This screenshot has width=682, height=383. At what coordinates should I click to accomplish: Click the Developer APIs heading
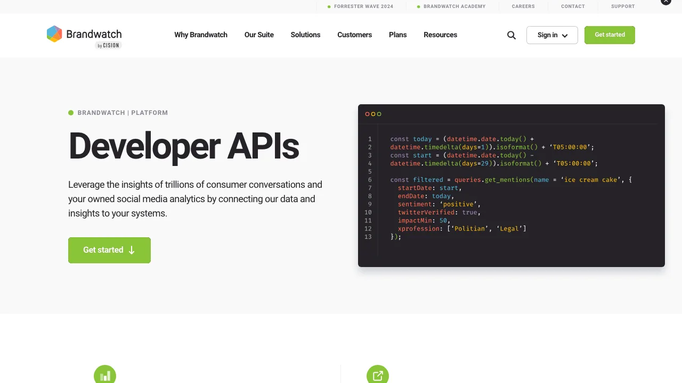click(x=184, y=146)
